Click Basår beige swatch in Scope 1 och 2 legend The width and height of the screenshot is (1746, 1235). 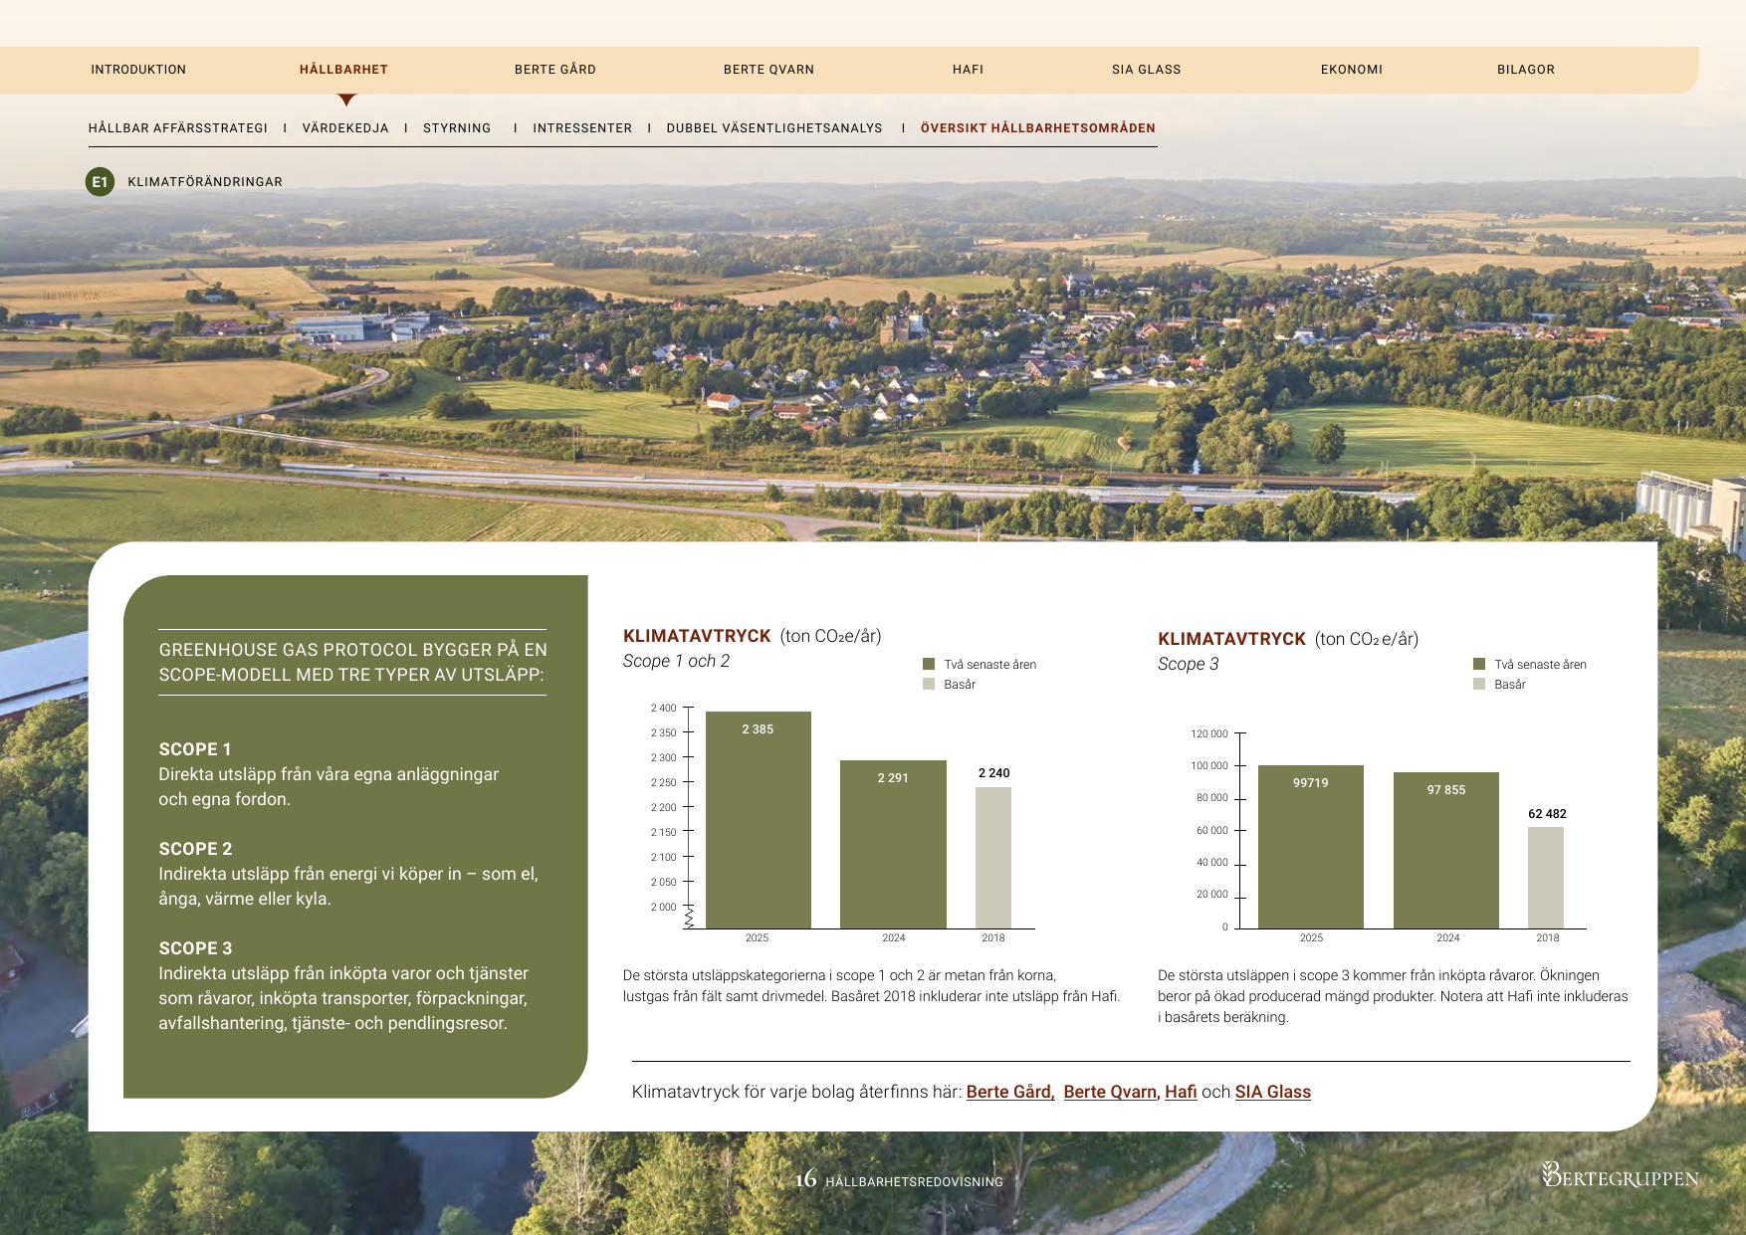click(x=929, y=684)
